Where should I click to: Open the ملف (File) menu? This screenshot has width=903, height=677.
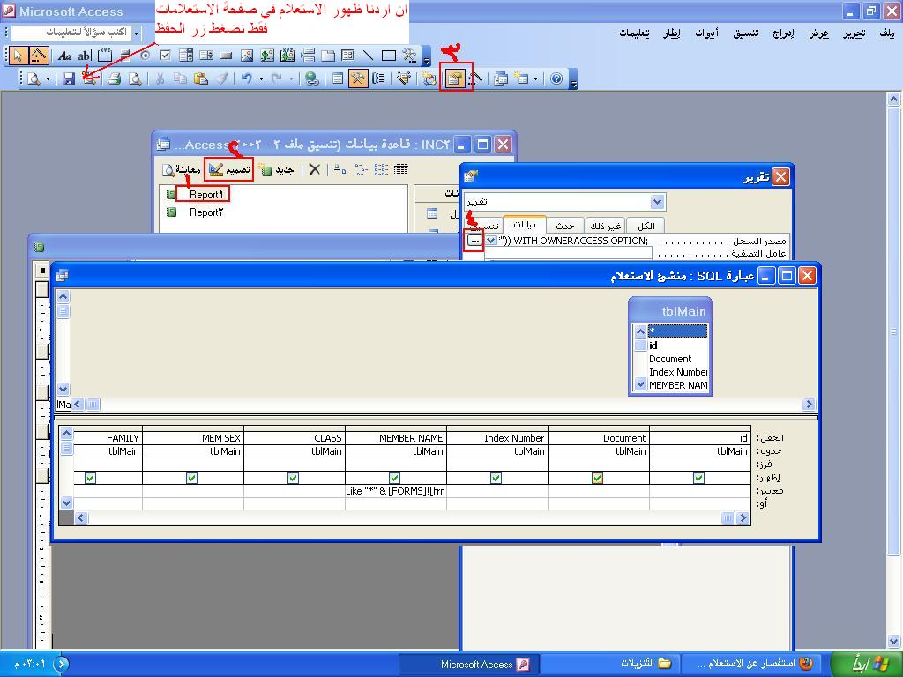(887, 33)
